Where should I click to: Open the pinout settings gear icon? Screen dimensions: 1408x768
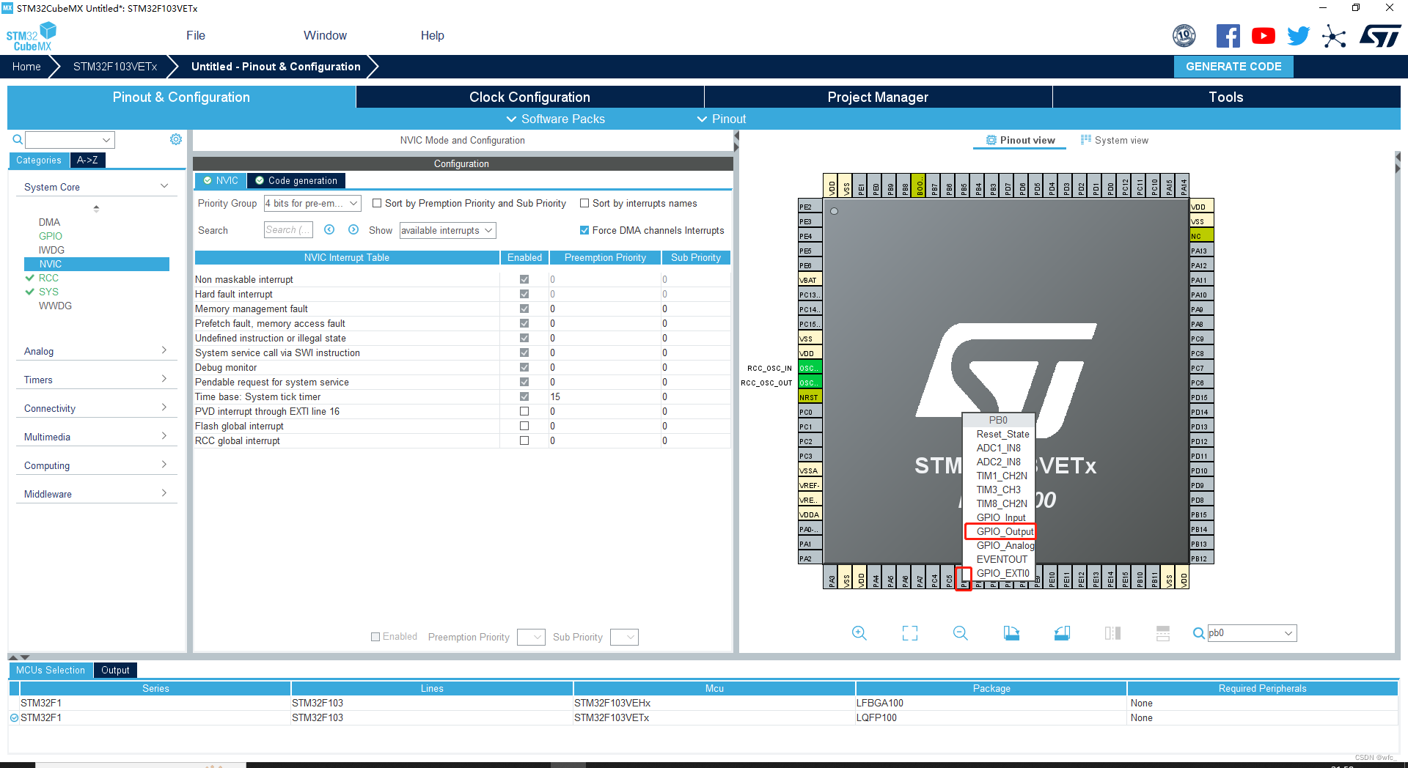[x=175, y=139]
